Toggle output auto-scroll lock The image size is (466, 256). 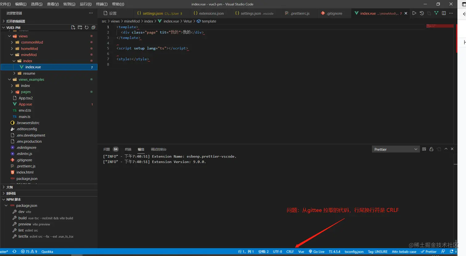[x=431, y=149]
